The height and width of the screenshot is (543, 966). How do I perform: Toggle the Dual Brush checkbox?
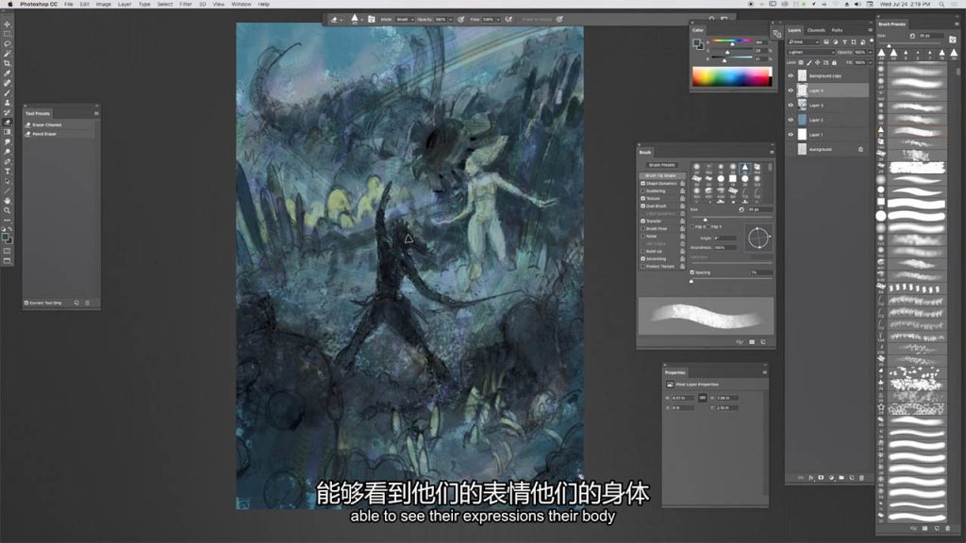coord(643,206)
